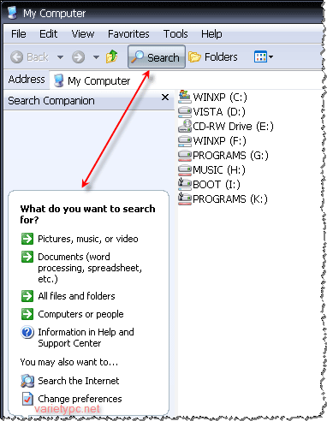Select the MUSIC (H:) drive icon

pyautogui.click(x=184, y=170)
